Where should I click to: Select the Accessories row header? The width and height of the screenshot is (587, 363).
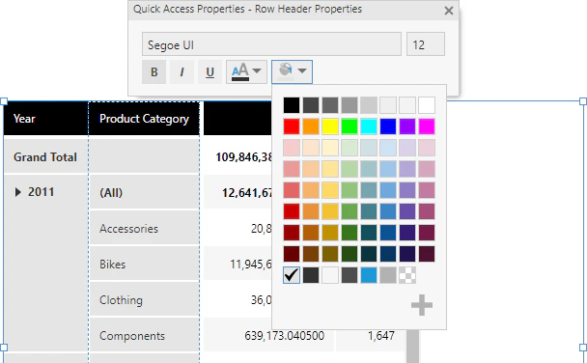click(x=144, y=228)
